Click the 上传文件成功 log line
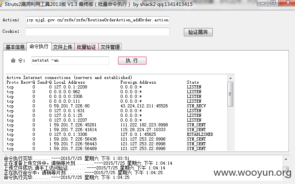The width and height of the screenshot is (295, 184). pyautogui.click(x=85, y=168)
